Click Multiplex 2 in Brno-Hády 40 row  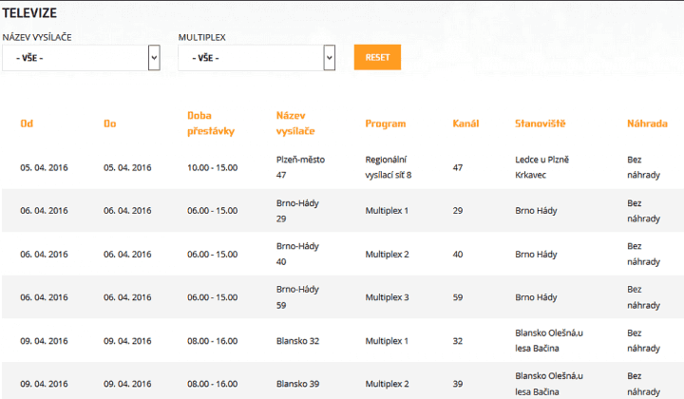(x=387, y=255)
